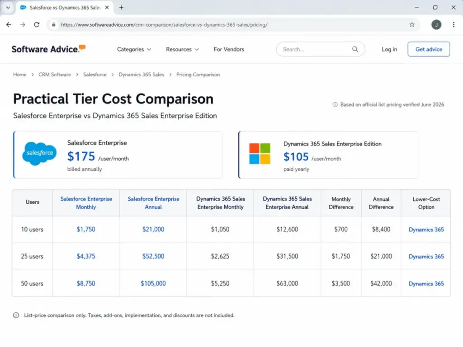Click the $4,375 Salesforce monthly value
Image resolution: width=463 pixels, height=347 pixels.
[x=86, y=256]
